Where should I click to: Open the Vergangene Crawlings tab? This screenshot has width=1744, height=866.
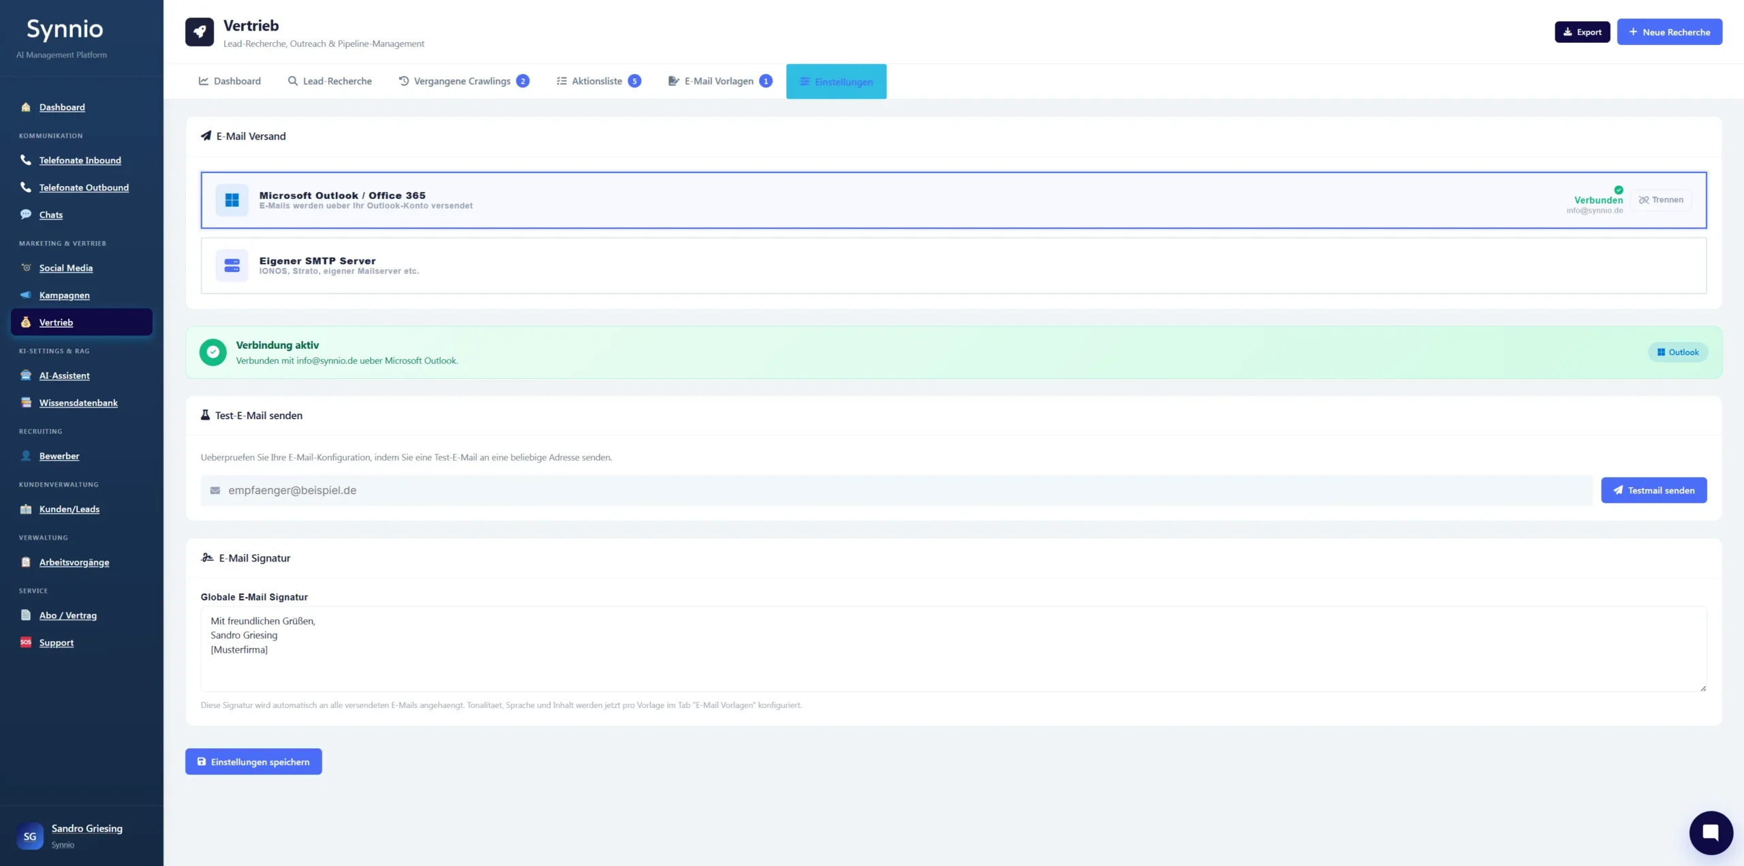coord(463,81)
